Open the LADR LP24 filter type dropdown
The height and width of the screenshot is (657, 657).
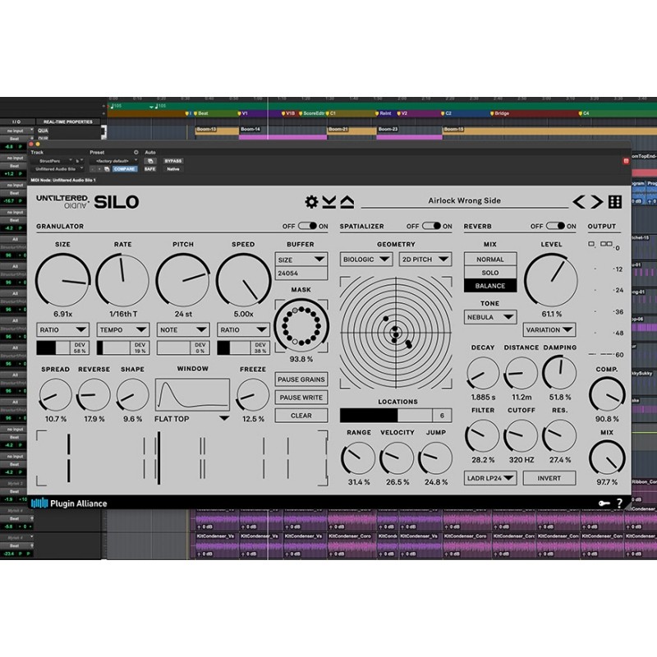489,478
